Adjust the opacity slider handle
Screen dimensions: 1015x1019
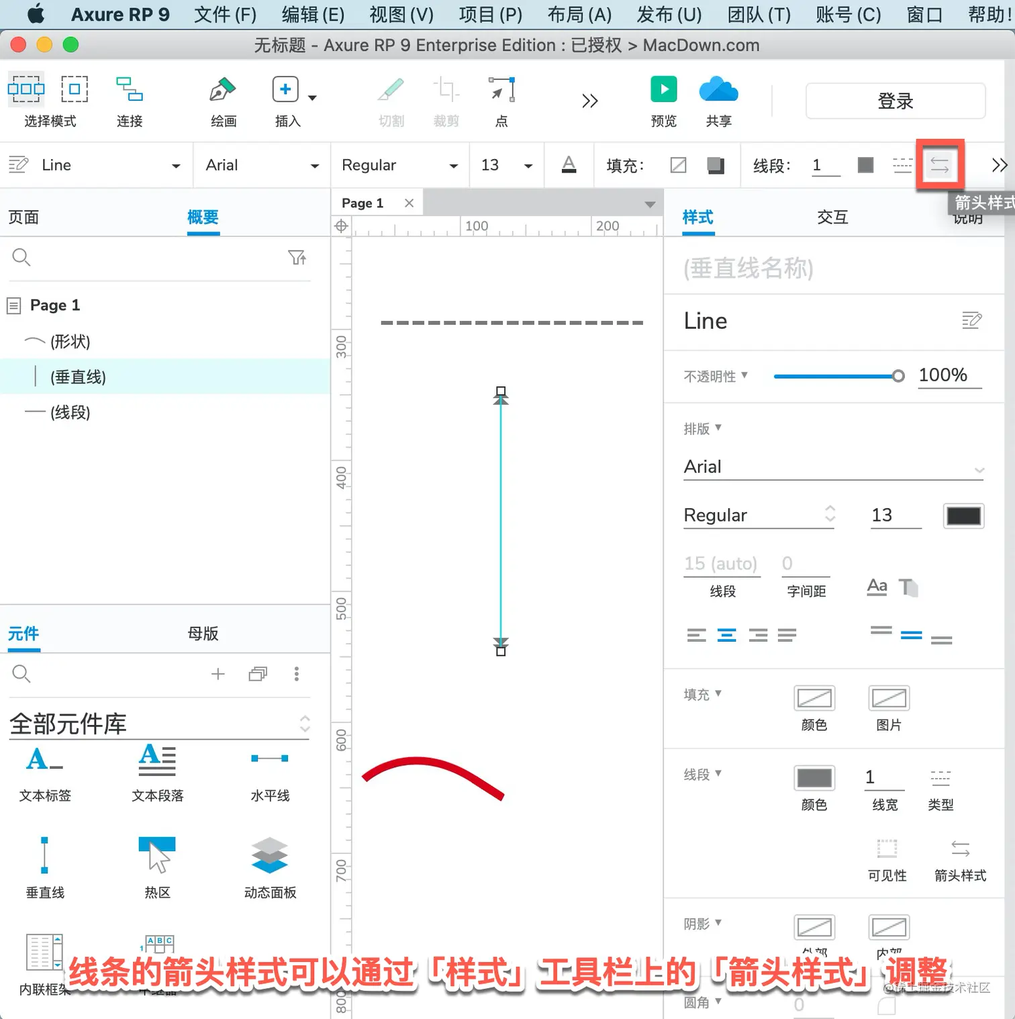pyautogui.click(x=898, y=376)
